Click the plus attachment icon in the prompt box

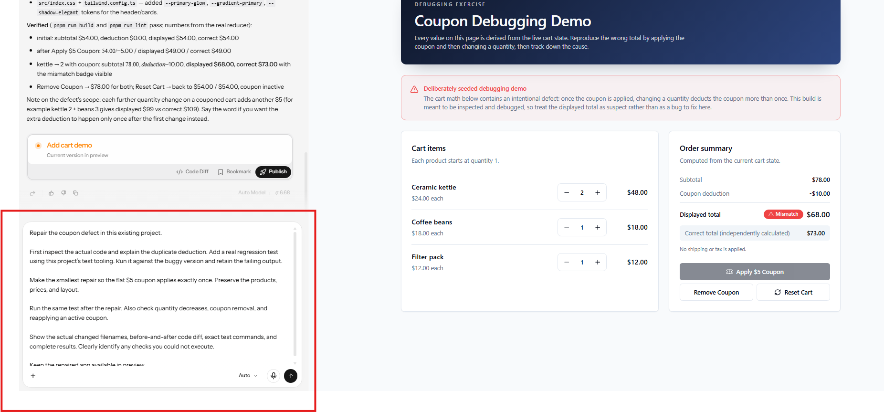coord(33,376)
